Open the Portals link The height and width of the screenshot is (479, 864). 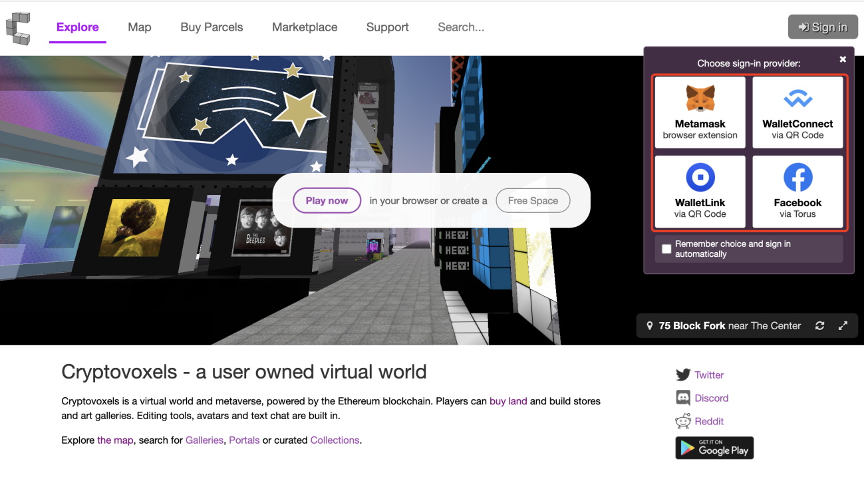click(x=244, y=440)
